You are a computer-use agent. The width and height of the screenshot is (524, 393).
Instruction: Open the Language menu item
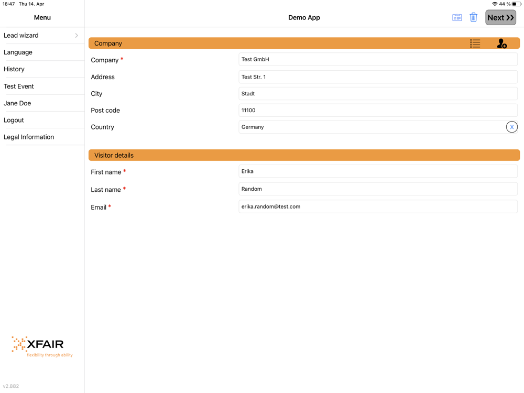tap(42, 52)
